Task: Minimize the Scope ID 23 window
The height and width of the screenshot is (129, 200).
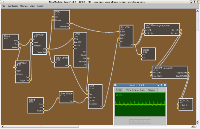Action: [x=158, y=85]
